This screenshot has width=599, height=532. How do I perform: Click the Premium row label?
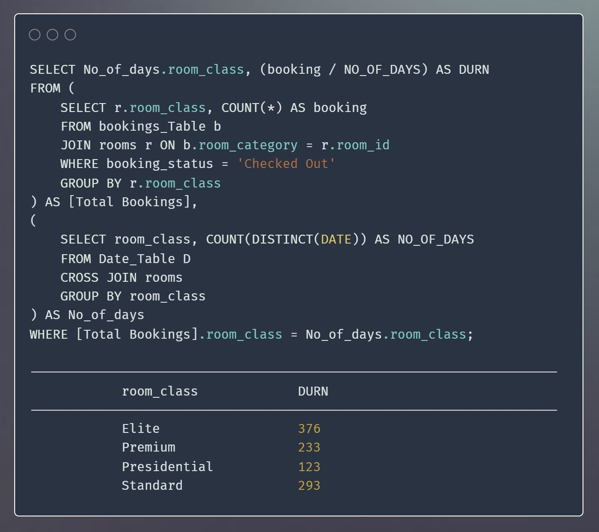click(149, 448)
